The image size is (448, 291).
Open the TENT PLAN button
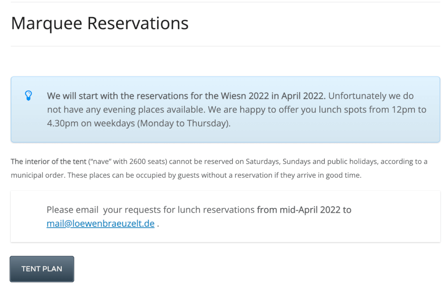[x=42, y=269]
